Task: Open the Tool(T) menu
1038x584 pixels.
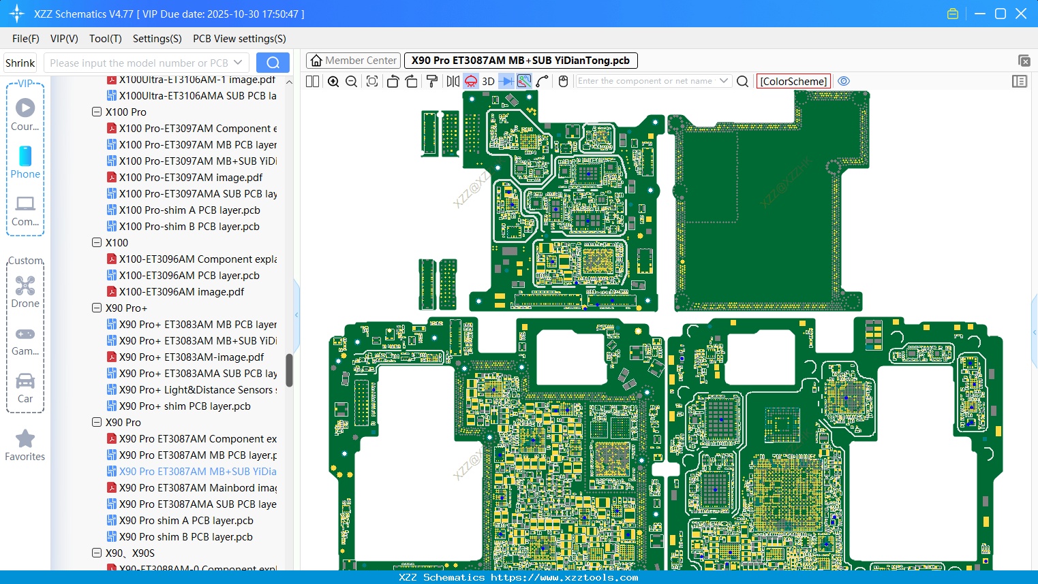Action: (x=106, y=39)
